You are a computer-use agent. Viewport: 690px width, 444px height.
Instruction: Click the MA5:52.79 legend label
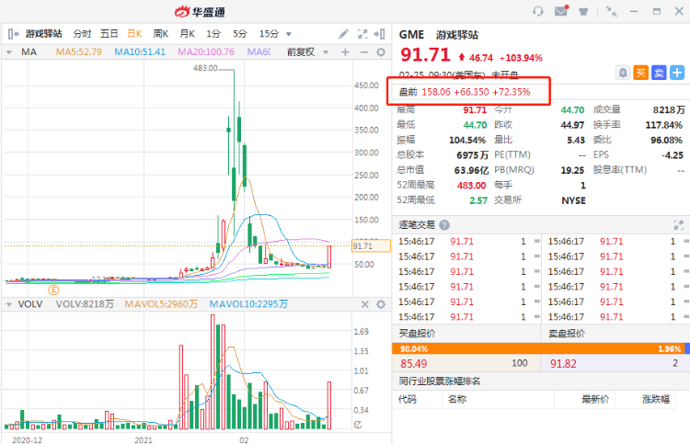(x=79, y=52)
